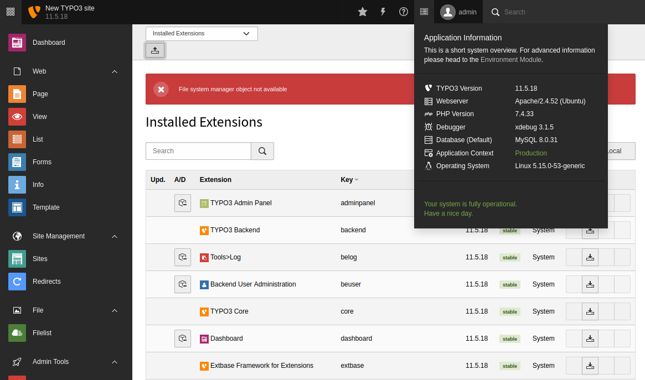Click the 'Apache/2.4.52 (Ubuntu)' webserver value
The height and width of the screenshot is (380, 645).
550,101
